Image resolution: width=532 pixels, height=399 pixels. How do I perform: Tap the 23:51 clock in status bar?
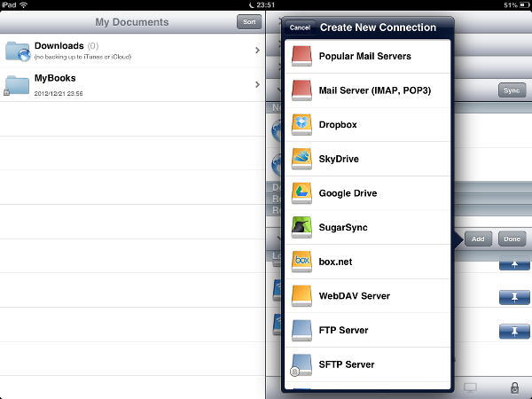click(266, 4)
